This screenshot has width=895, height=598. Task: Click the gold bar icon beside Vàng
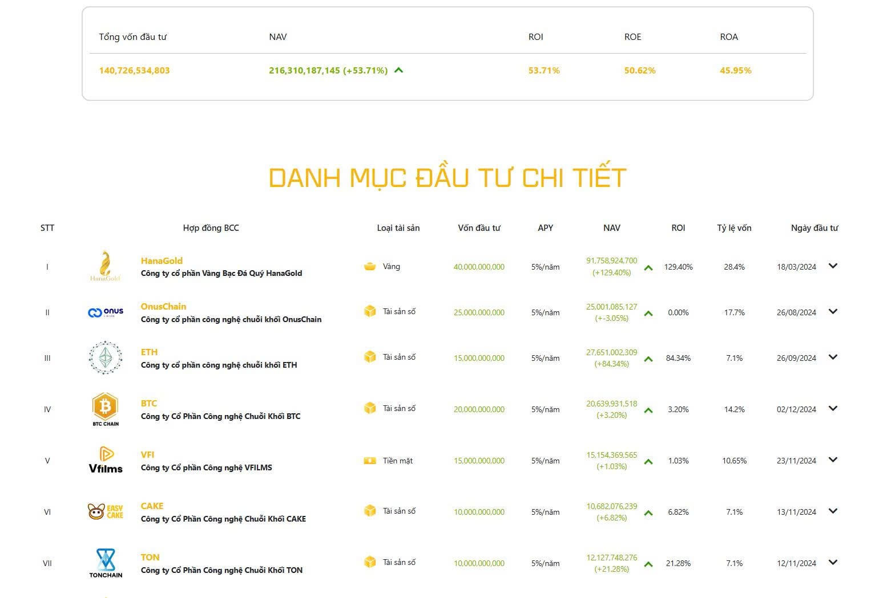[370, 266]
